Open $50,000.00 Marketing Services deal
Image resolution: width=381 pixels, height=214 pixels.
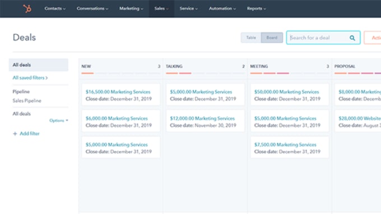click(286, 92)
